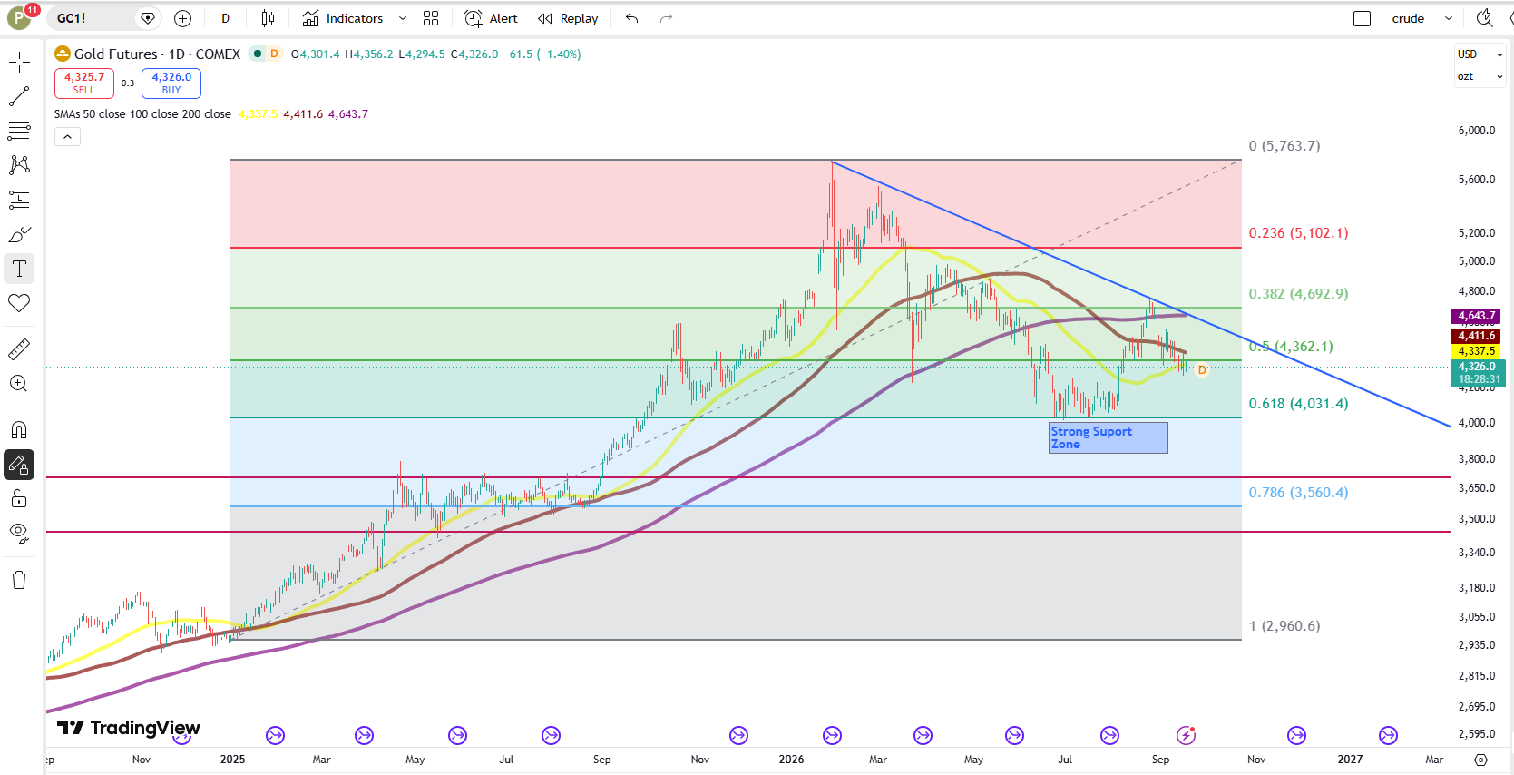Select the Fibonacci retracement tool
Image resolution: width=1514 pixels, height=775 pixels.
coord(19,131)
